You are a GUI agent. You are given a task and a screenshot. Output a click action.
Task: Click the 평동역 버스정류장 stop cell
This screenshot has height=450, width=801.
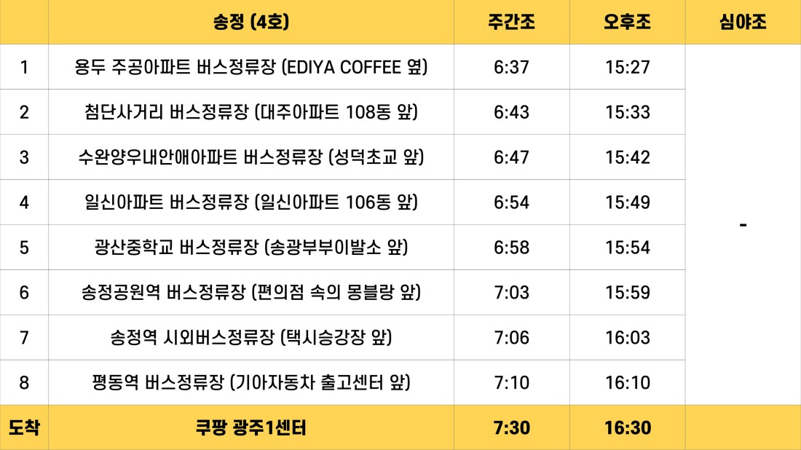point(250,382)
